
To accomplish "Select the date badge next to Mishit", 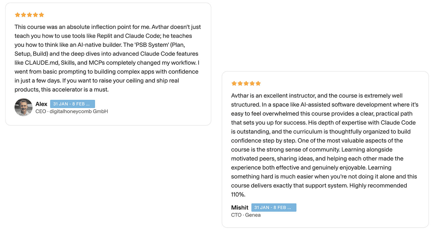I will (x=274, y=208).
